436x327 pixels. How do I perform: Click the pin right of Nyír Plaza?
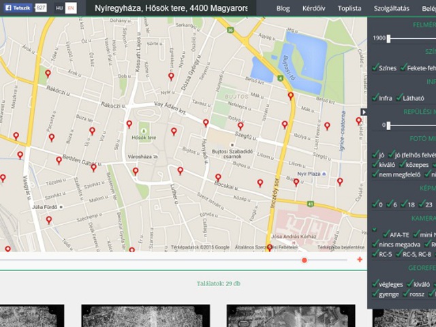coord(340,182)
